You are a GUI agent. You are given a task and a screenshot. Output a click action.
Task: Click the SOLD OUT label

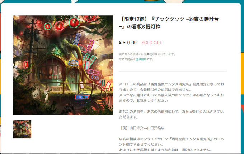(152, 43)
